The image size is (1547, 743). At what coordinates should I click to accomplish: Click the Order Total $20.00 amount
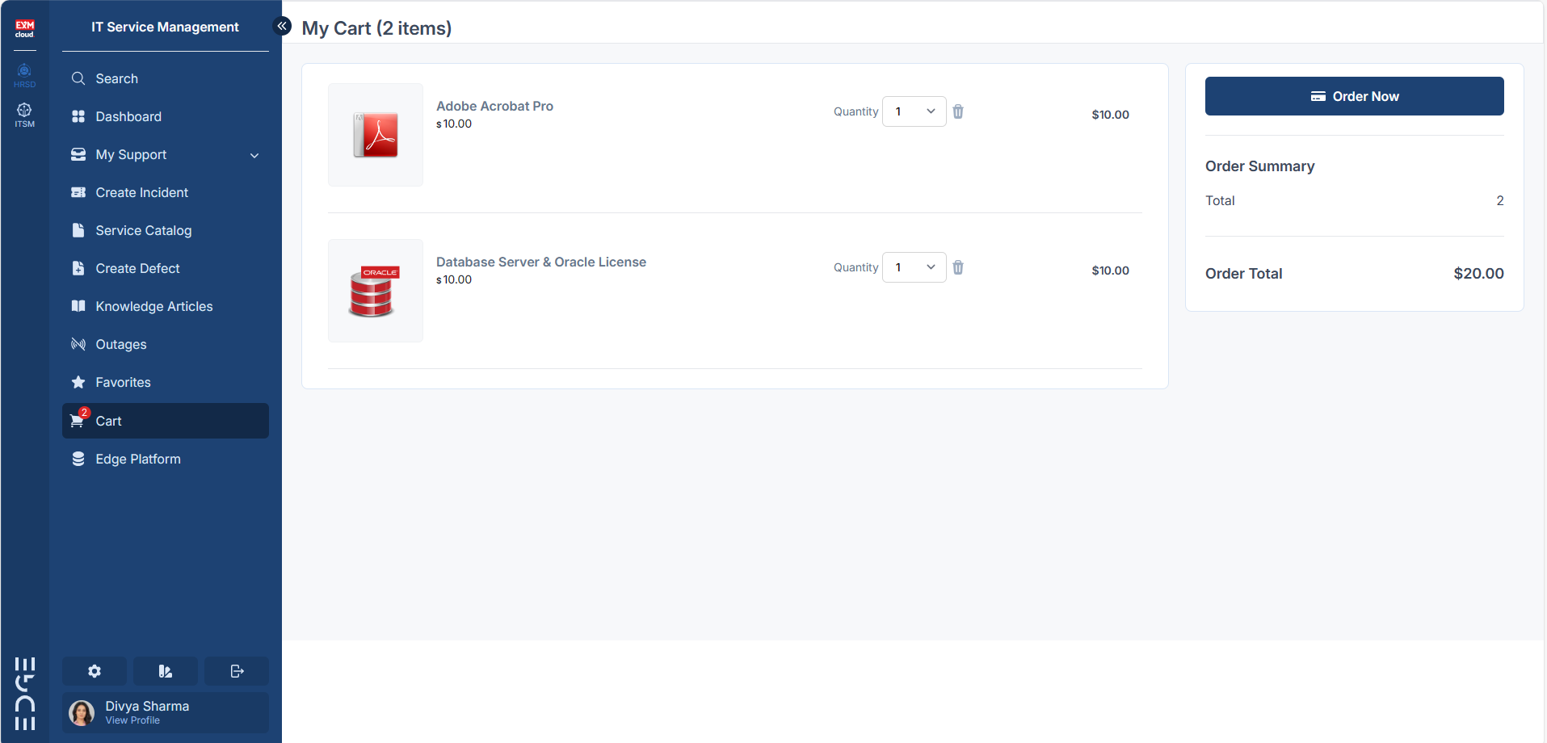(x=1478, y=273)
